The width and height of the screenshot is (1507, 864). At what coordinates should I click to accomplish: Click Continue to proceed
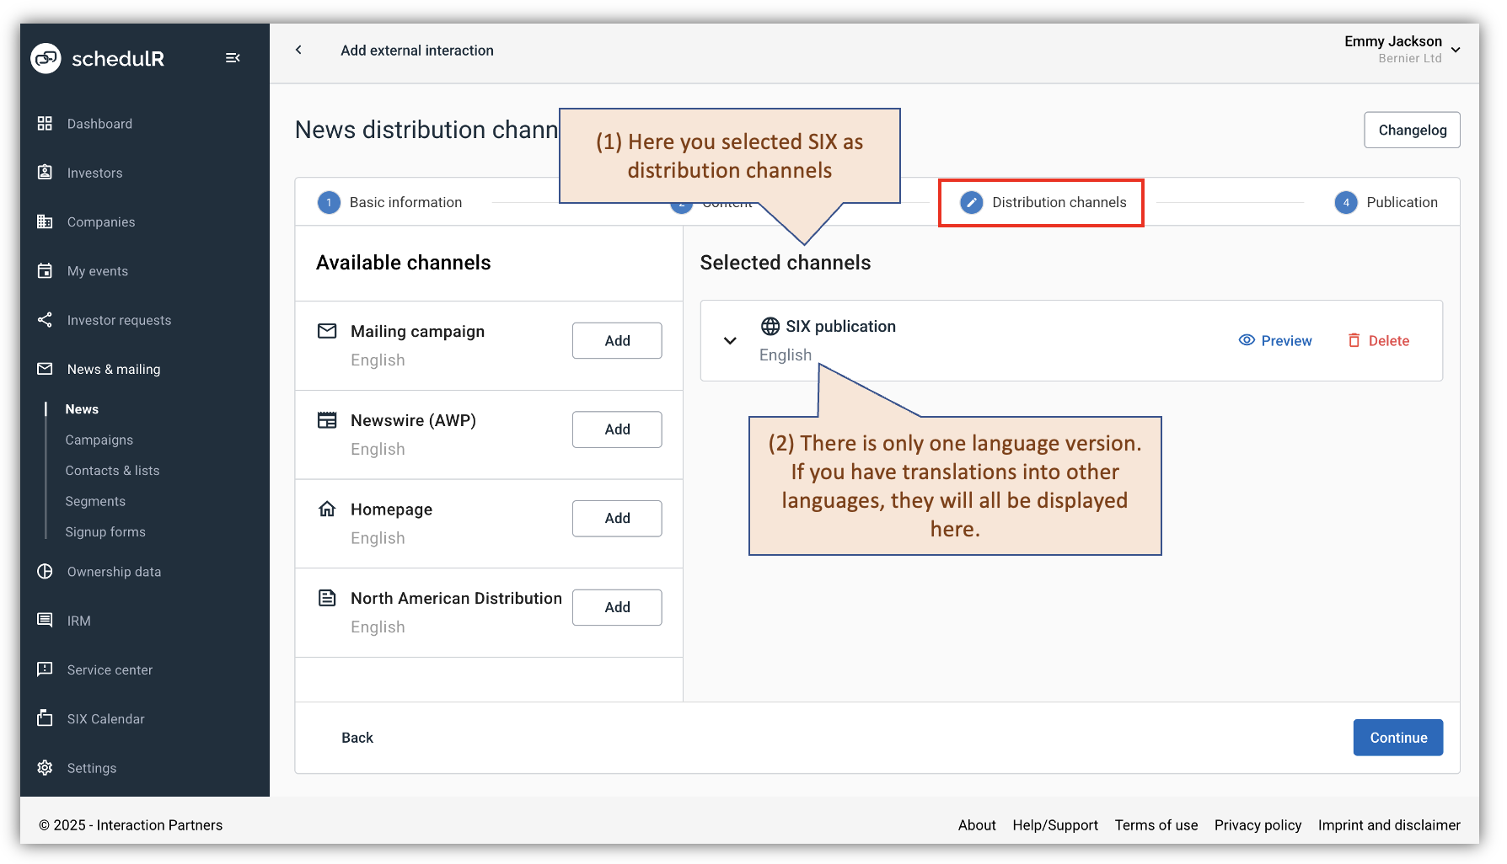click(1397, 737)
